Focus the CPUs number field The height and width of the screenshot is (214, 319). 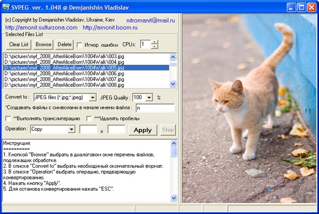point(146,44)
